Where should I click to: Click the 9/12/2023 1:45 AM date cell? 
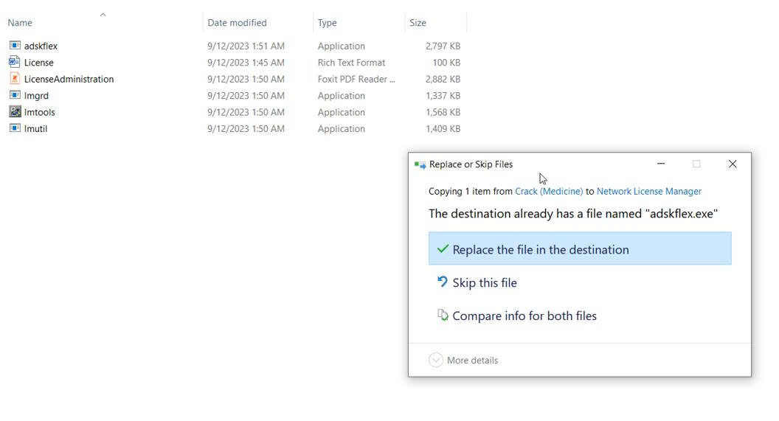click(x=246, y=63)
